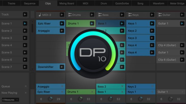Image resolution: width=186 pixels, height=104 pixels.
Task: Clear the Now Playing row
Action: point(26,93)
